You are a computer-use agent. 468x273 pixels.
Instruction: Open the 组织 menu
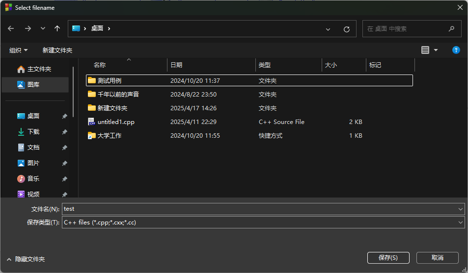tap(19, 50)
